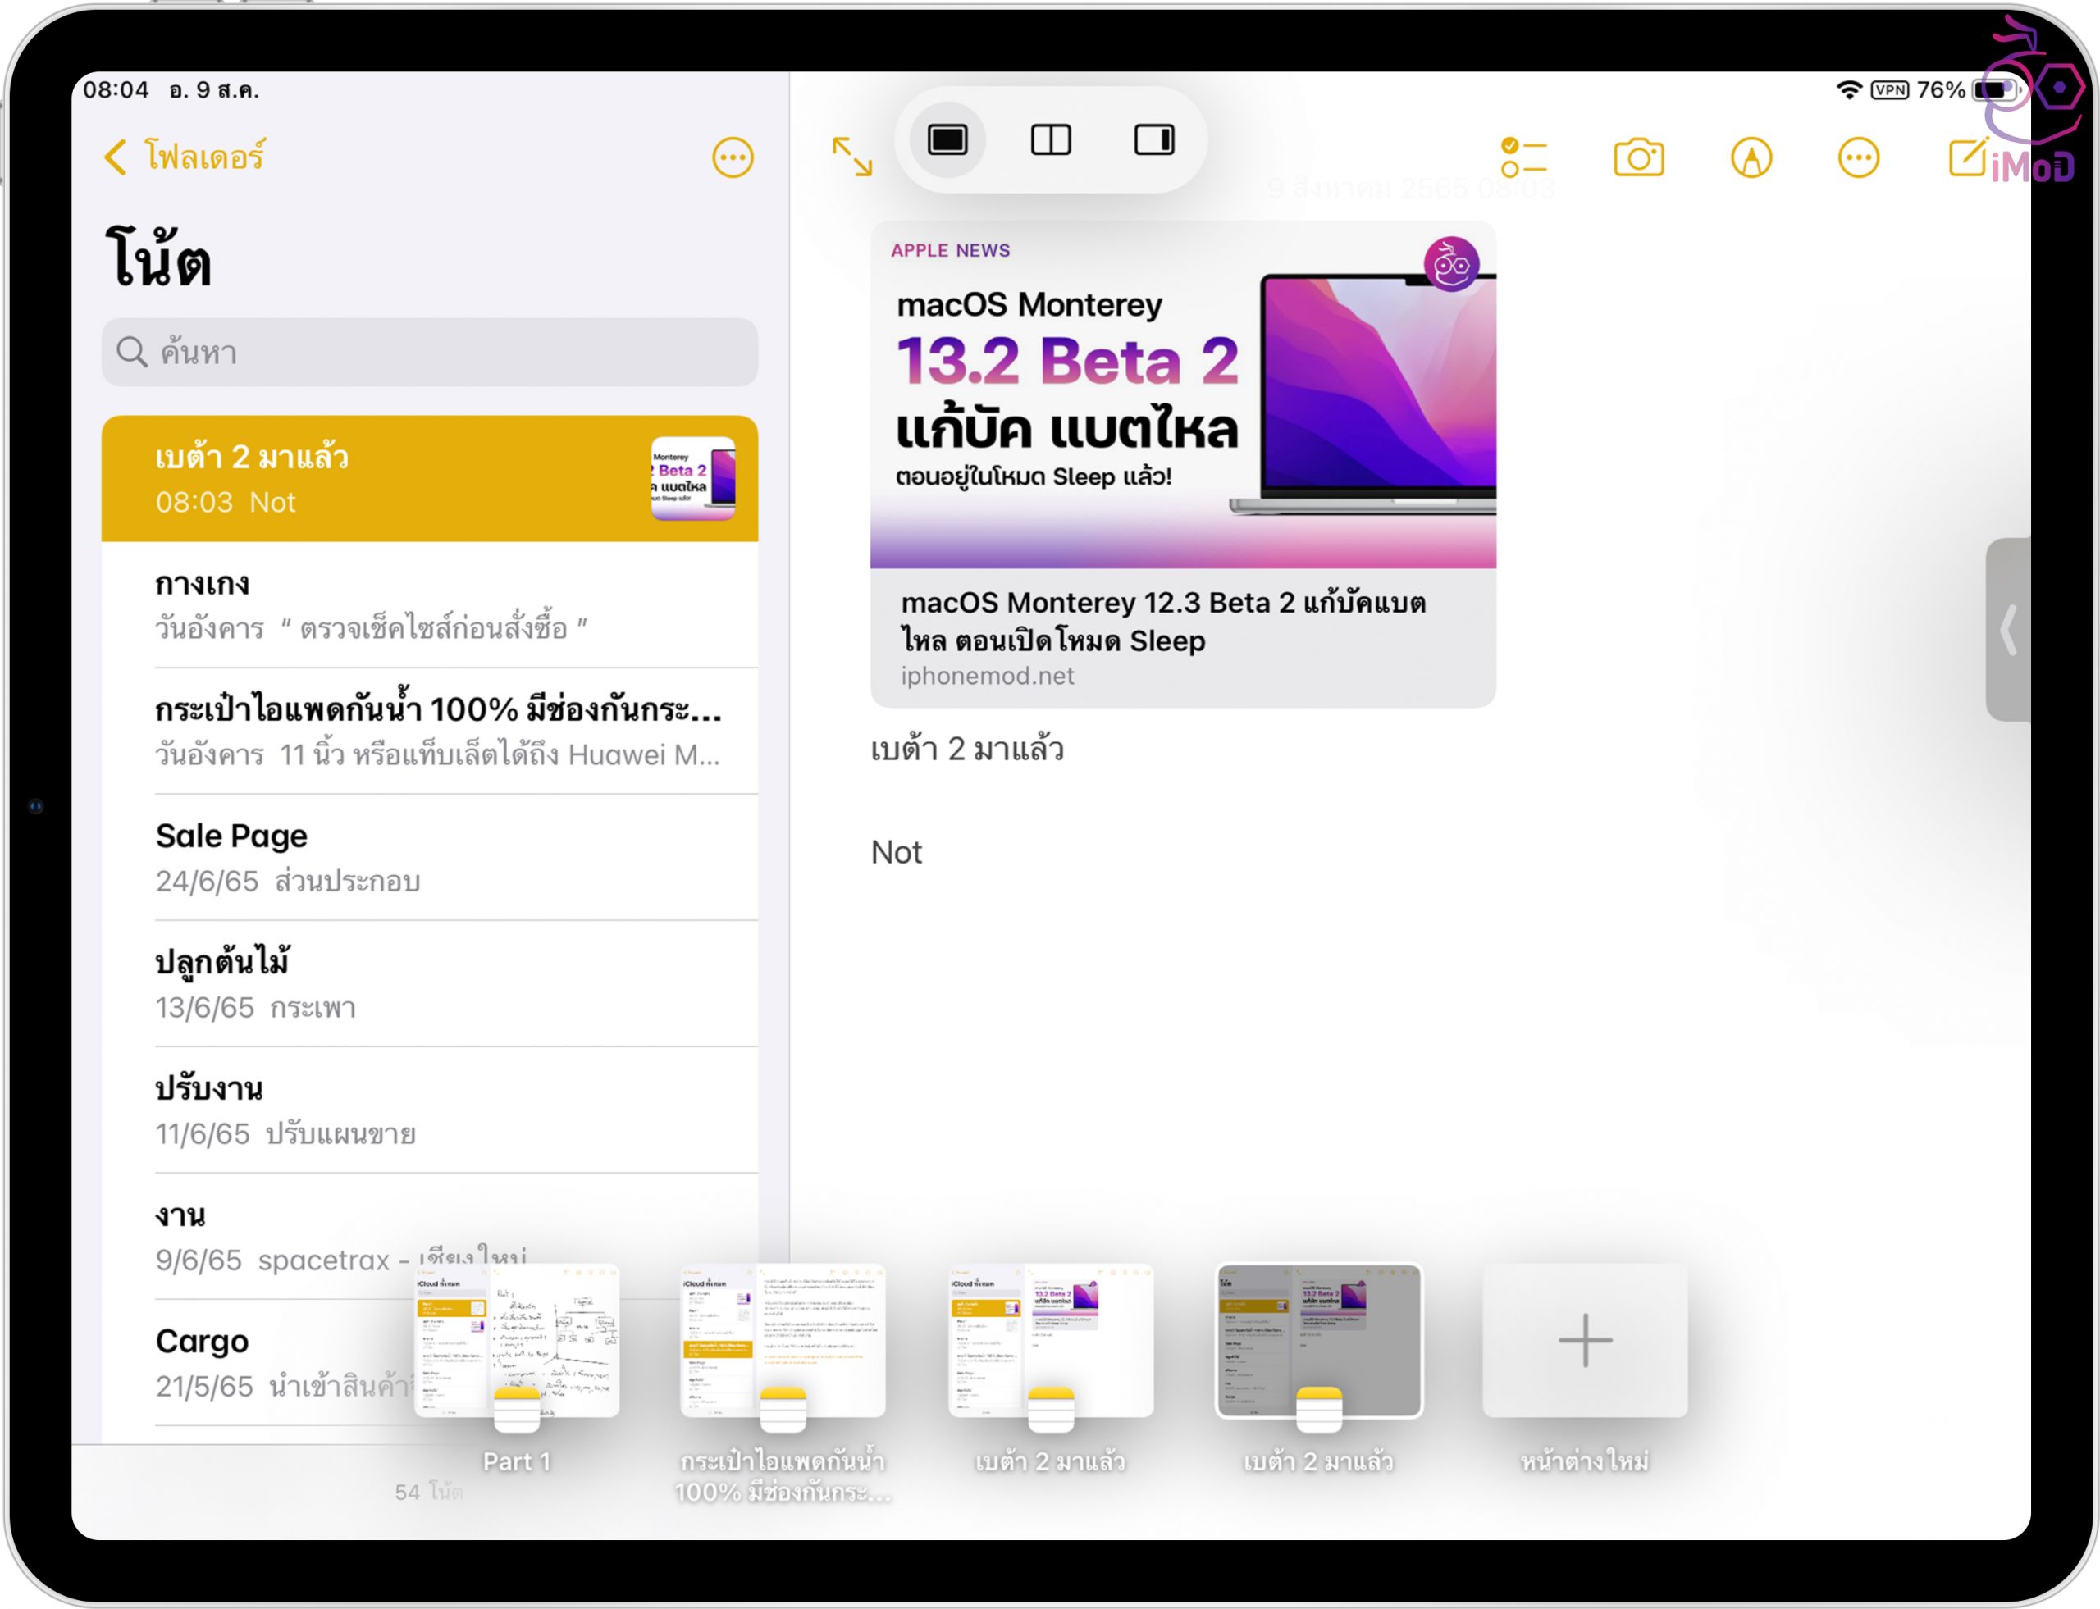Viewport: 2100px width, 1609px height.
Task: Click the search magnifier icon
Action: tap(131, 353)
